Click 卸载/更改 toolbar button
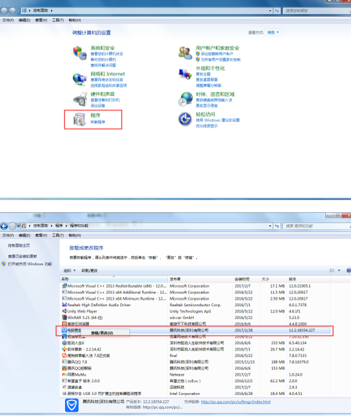 click(89, 271)
